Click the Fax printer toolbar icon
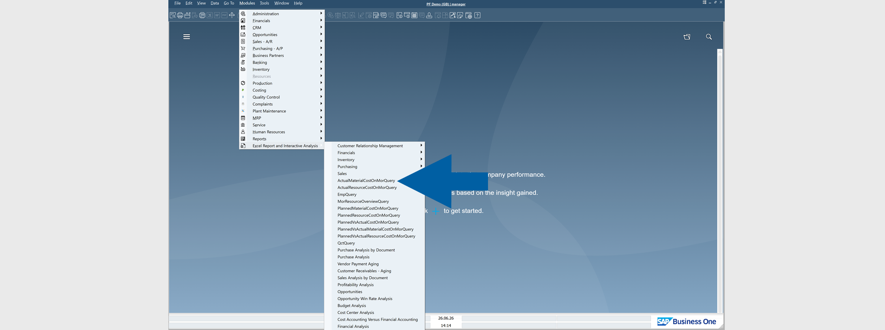Screen dimensions: 885x330 click(202, 15)
